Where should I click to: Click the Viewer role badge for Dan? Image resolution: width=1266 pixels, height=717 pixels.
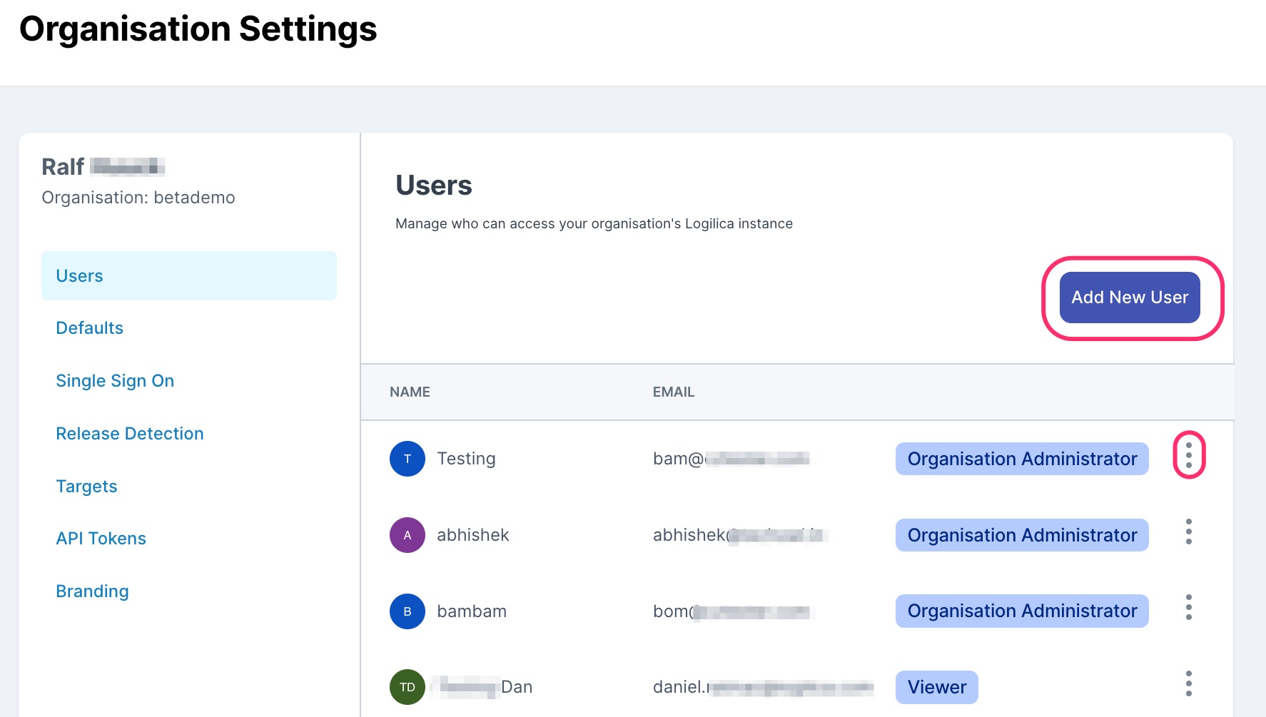936,687
